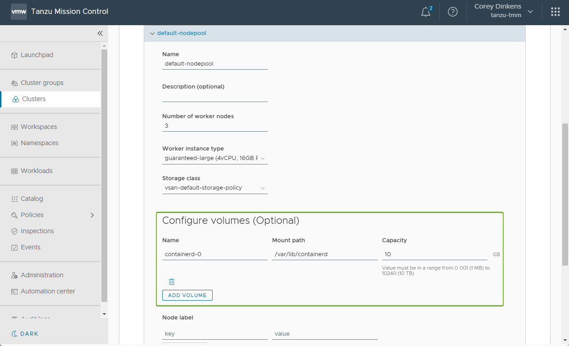
Task: Expand the Policies submenu arrow
Action: point(92,215)
